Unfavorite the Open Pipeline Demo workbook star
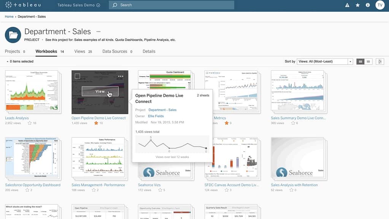The image size is (389, 219). point(96,123)
